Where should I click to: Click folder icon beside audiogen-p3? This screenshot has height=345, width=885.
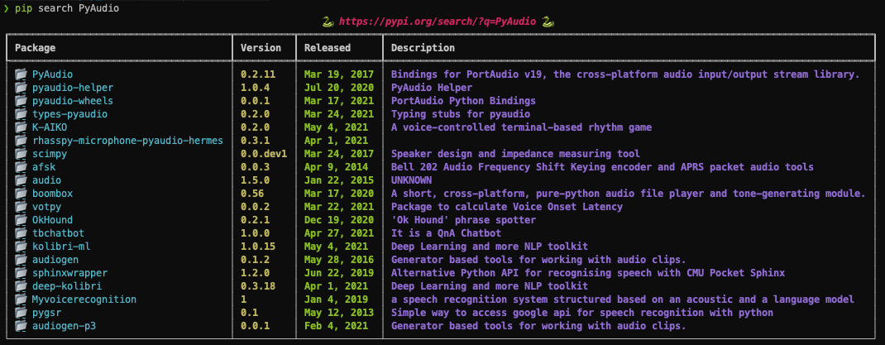pyautogui.click(x=21, y=326)
